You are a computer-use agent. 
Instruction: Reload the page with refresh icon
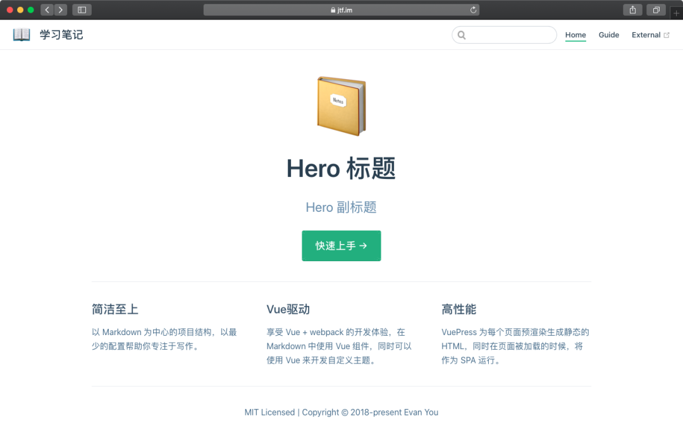point(473,9)
